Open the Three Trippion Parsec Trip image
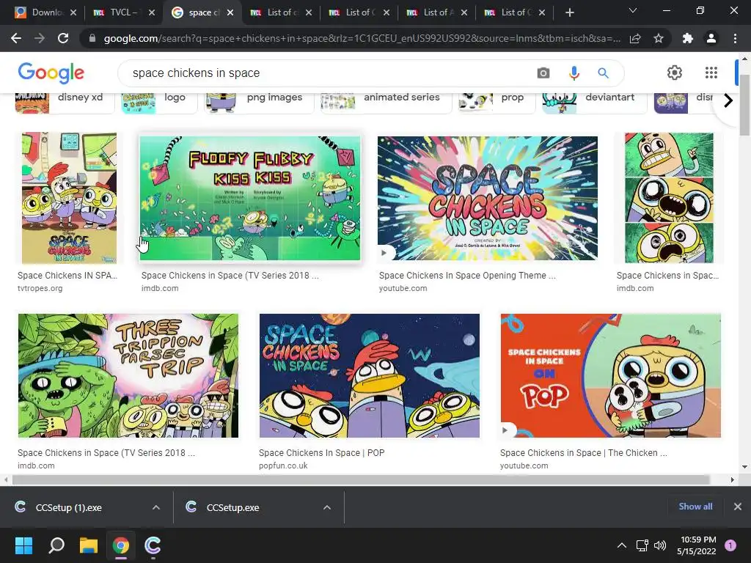This screenshot has width=751, height=563. click(128, 375)
